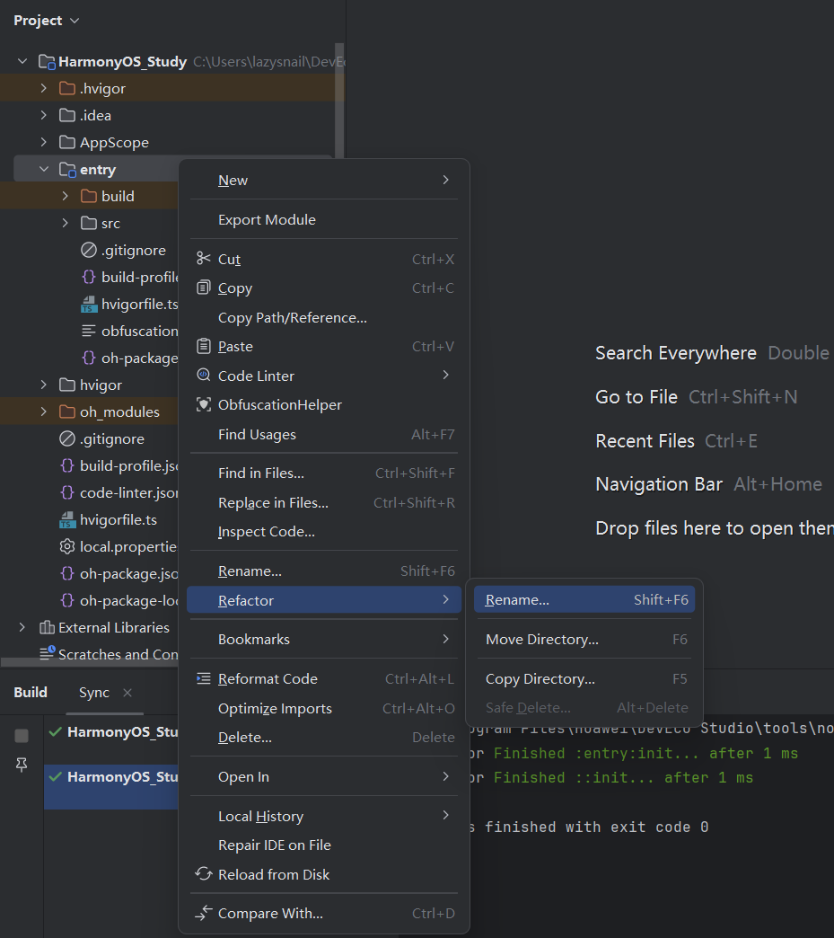
Task: Click 'finished with exit code 0' console line
Action: 597,827
